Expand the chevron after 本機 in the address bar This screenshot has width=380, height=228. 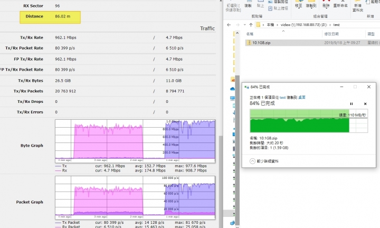tap(277, 25)
